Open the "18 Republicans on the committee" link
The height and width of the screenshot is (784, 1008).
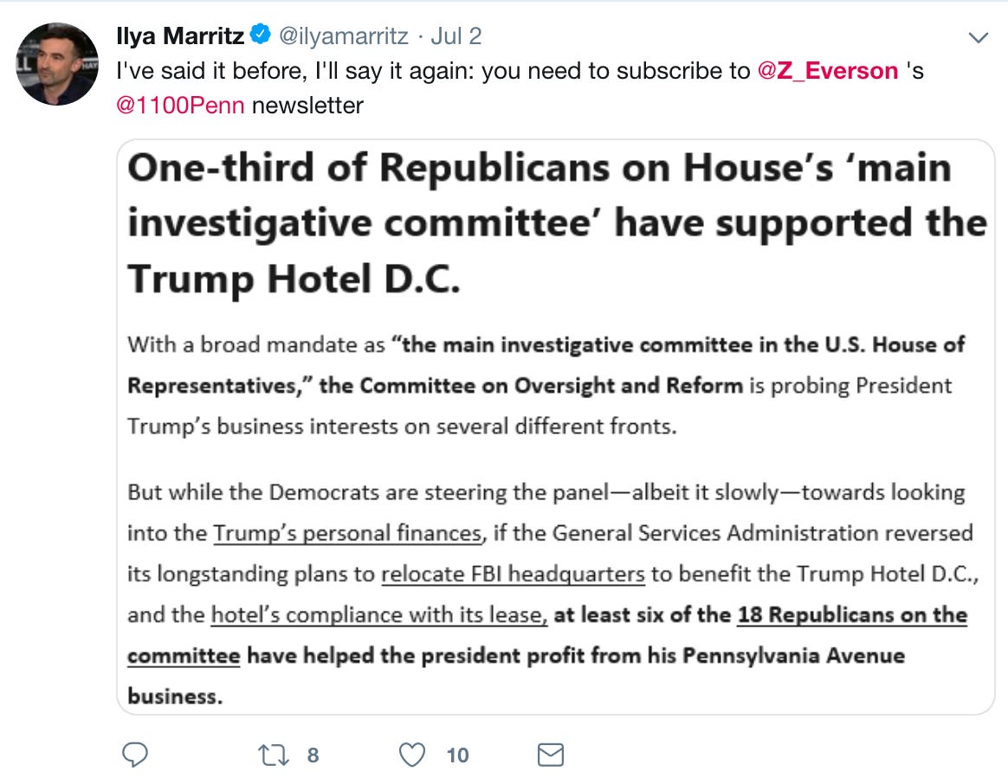852,614
